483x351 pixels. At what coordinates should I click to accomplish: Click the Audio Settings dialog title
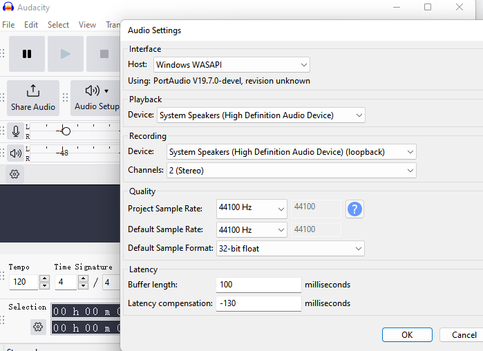(154, 30)
